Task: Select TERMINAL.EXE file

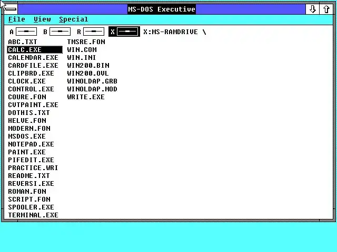Action: coord(33,215)
